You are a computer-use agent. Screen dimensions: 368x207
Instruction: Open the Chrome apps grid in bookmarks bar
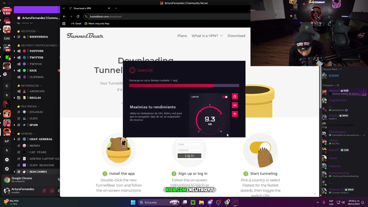coord(64,24)
